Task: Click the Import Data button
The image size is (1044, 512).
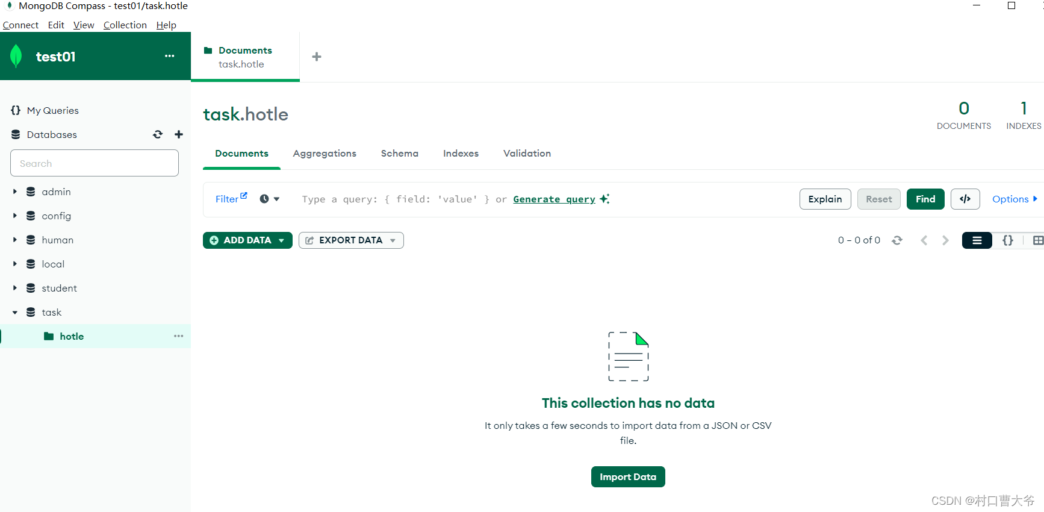Action: click(628, 476)
